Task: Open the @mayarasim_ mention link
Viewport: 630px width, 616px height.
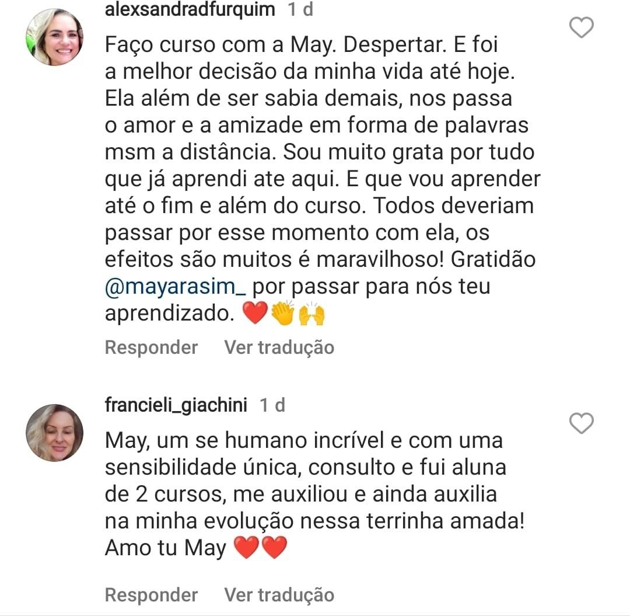Action: click(x=176, y=287)
